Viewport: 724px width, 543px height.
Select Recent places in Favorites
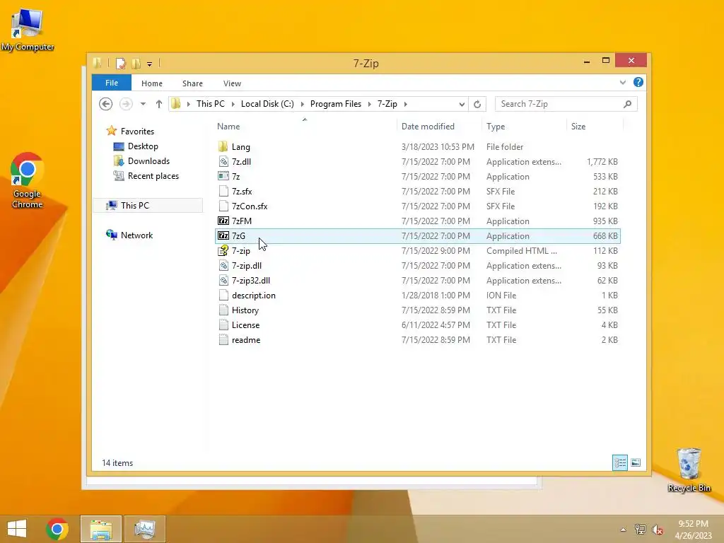(153, 175)
